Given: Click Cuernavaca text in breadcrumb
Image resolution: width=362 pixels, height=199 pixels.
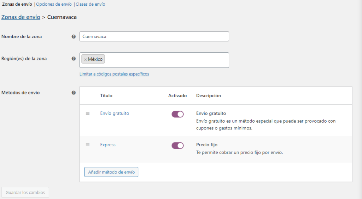Looking at the screenshot, I should click(62, 17).
